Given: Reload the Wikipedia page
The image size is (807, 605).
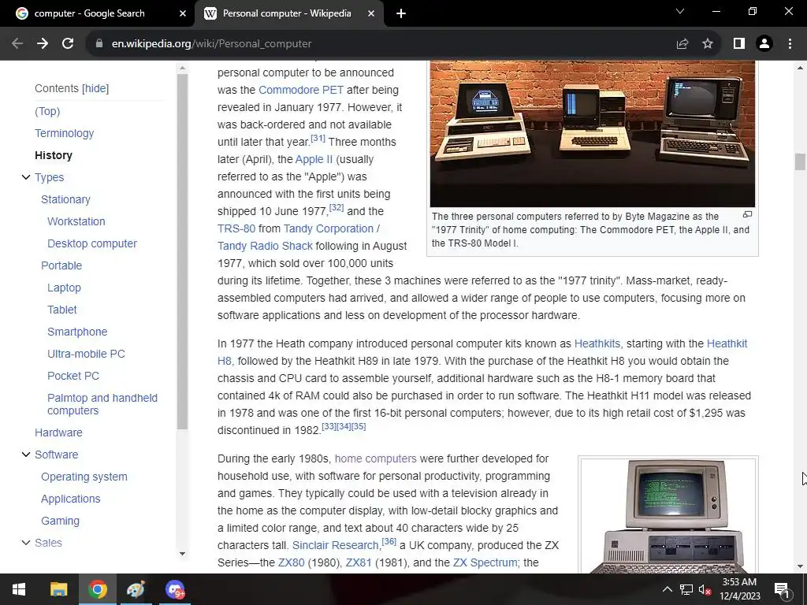Looking at the screenshot, I should (68, 44).
